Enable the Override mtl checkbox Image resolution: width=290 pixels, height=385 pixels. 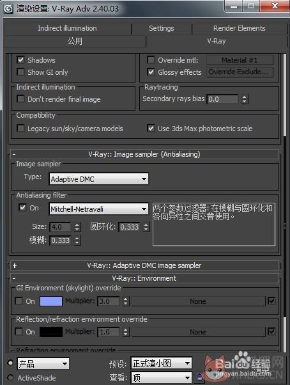(151, 59)
